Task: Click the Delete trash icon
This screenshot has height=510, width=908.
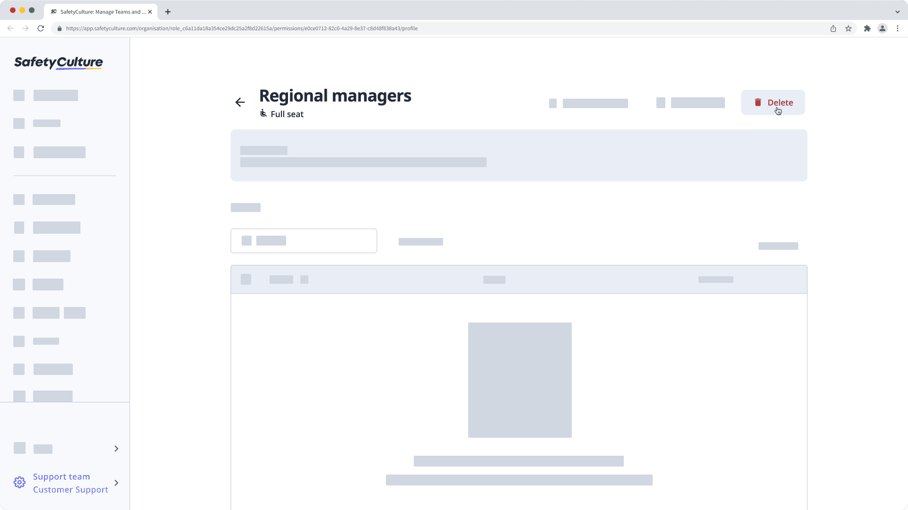Action: (x=758, y=102)
